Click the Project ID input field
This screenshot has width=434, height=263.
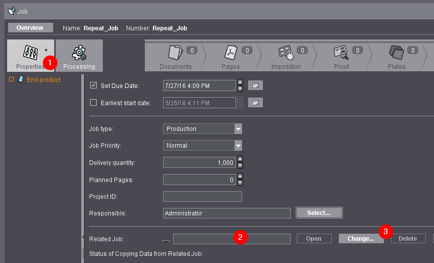(202, 196)
